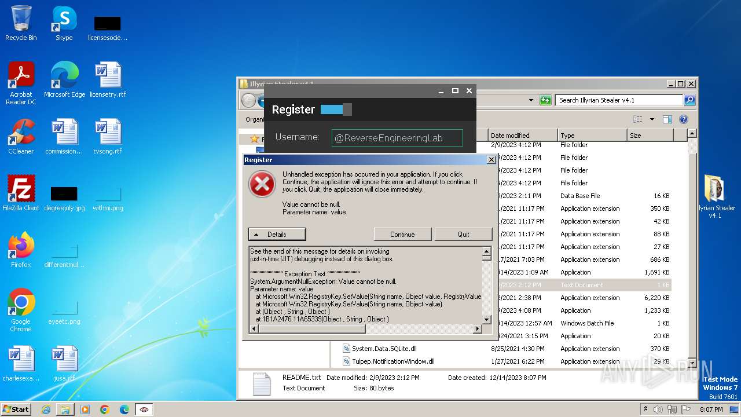Open Explorer address bar history dropdown
Image resolution: width=741 pixels, height=417 pixels.
point(531,100)
